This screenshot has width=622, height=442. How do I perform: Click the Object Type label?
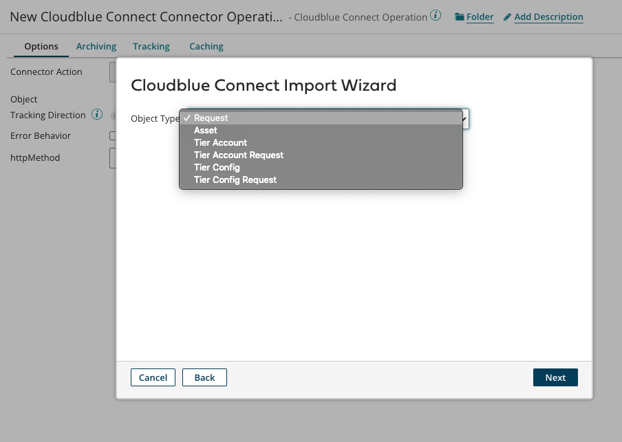[x=155, y=118]
